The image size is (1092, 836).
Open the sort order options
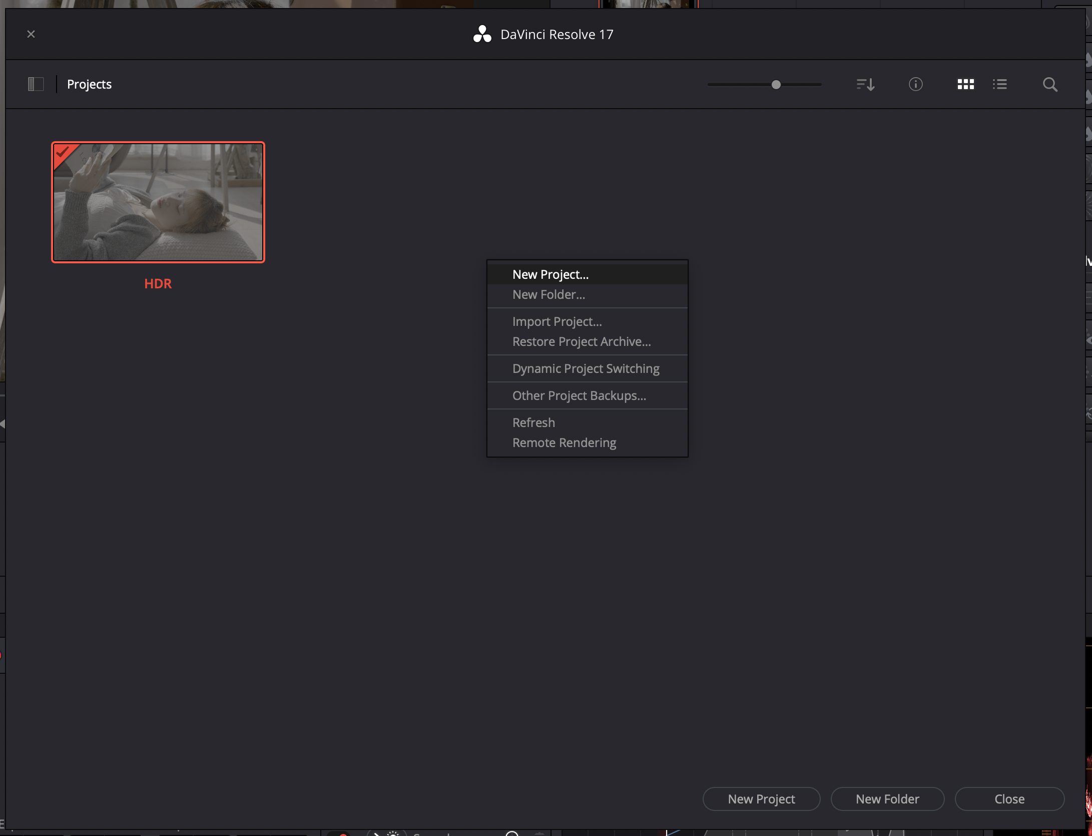(865, 84)
